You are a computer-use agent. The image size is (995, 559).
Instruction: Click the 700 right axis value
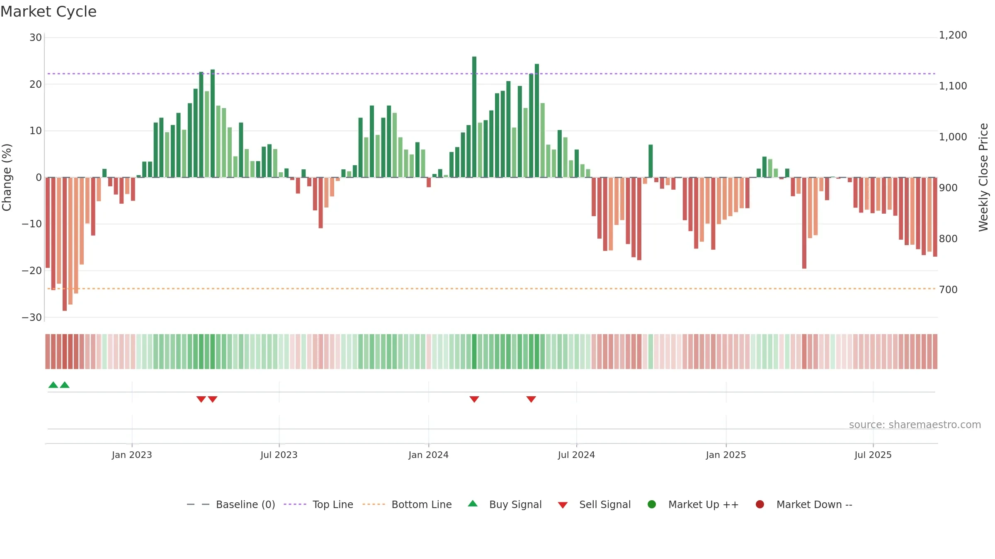click(949, 290)
